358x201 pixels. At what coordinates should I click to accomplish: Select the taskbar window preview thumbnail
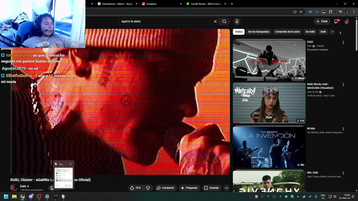coord(64,178)
